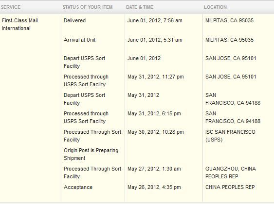Click SAN JOSE, CA 95101 processed location
This screenshot has height=204, width=274.
pos(231,77)
